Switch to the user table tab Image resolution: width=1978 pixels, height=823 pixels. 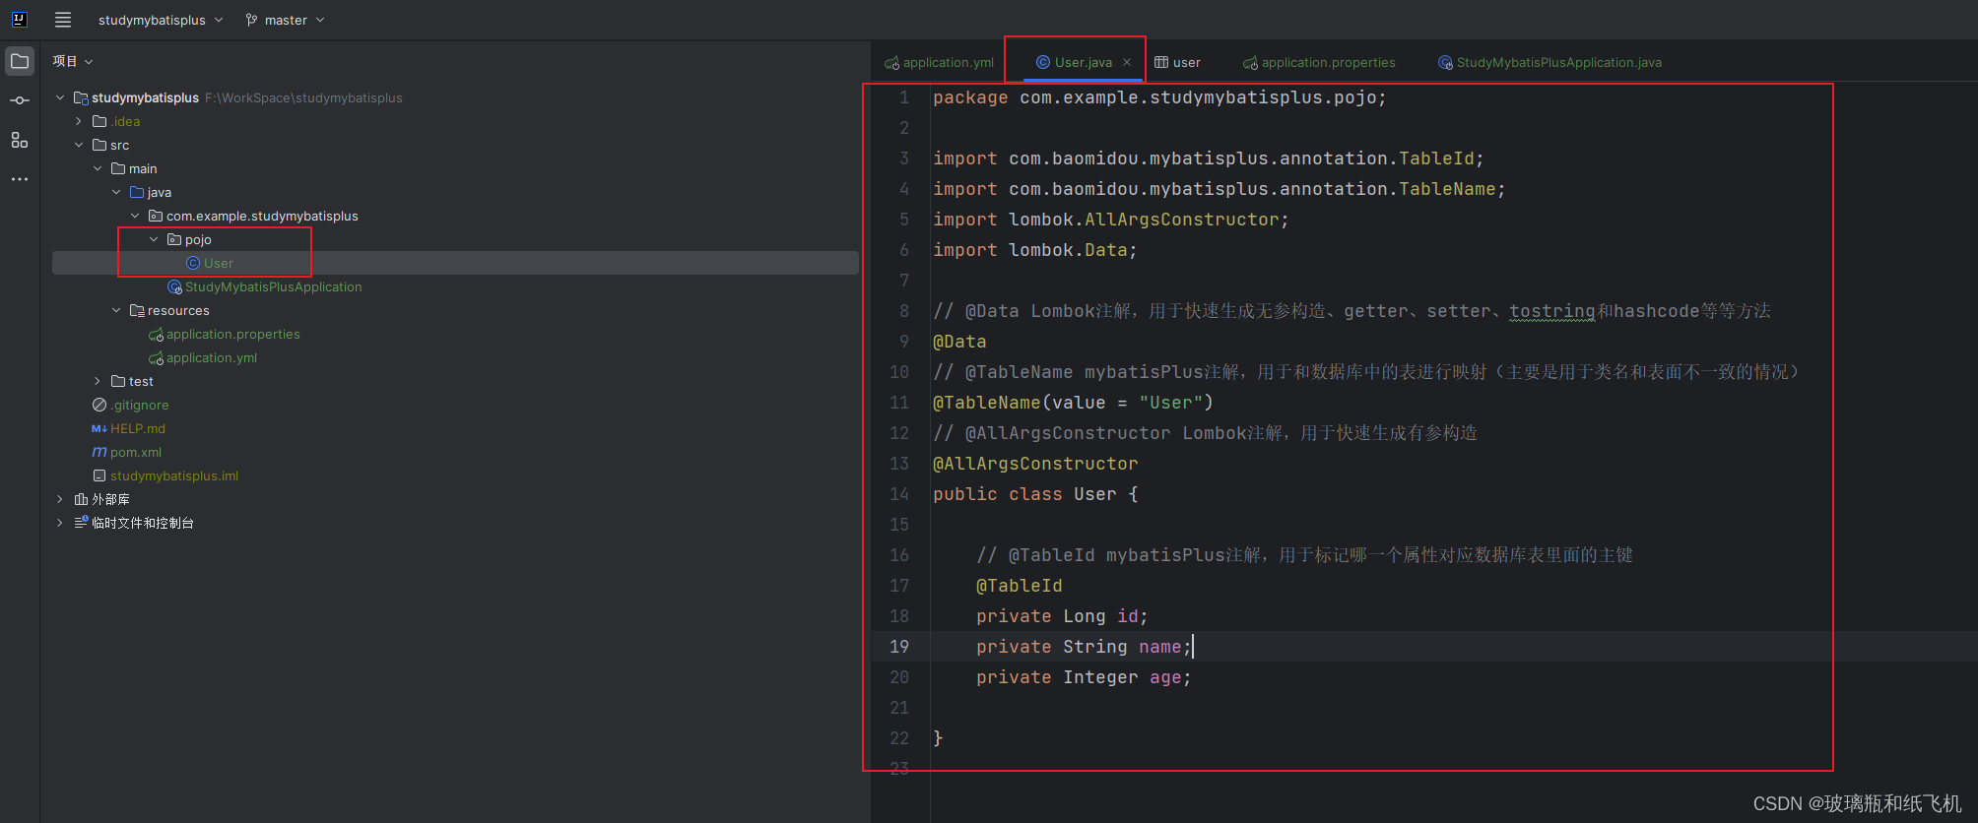coord(1177,62)
